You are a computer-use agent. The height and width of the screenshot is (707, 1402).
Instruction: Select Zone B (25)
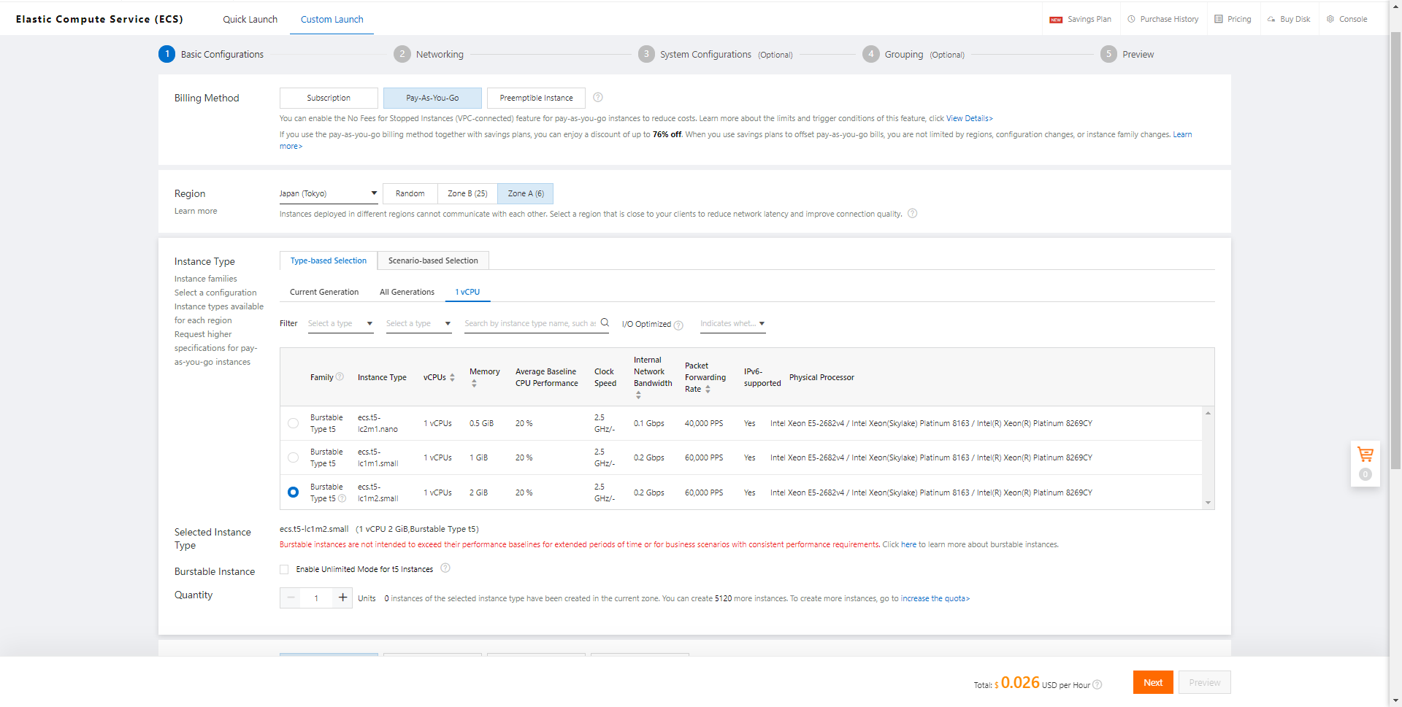(467, 193)
